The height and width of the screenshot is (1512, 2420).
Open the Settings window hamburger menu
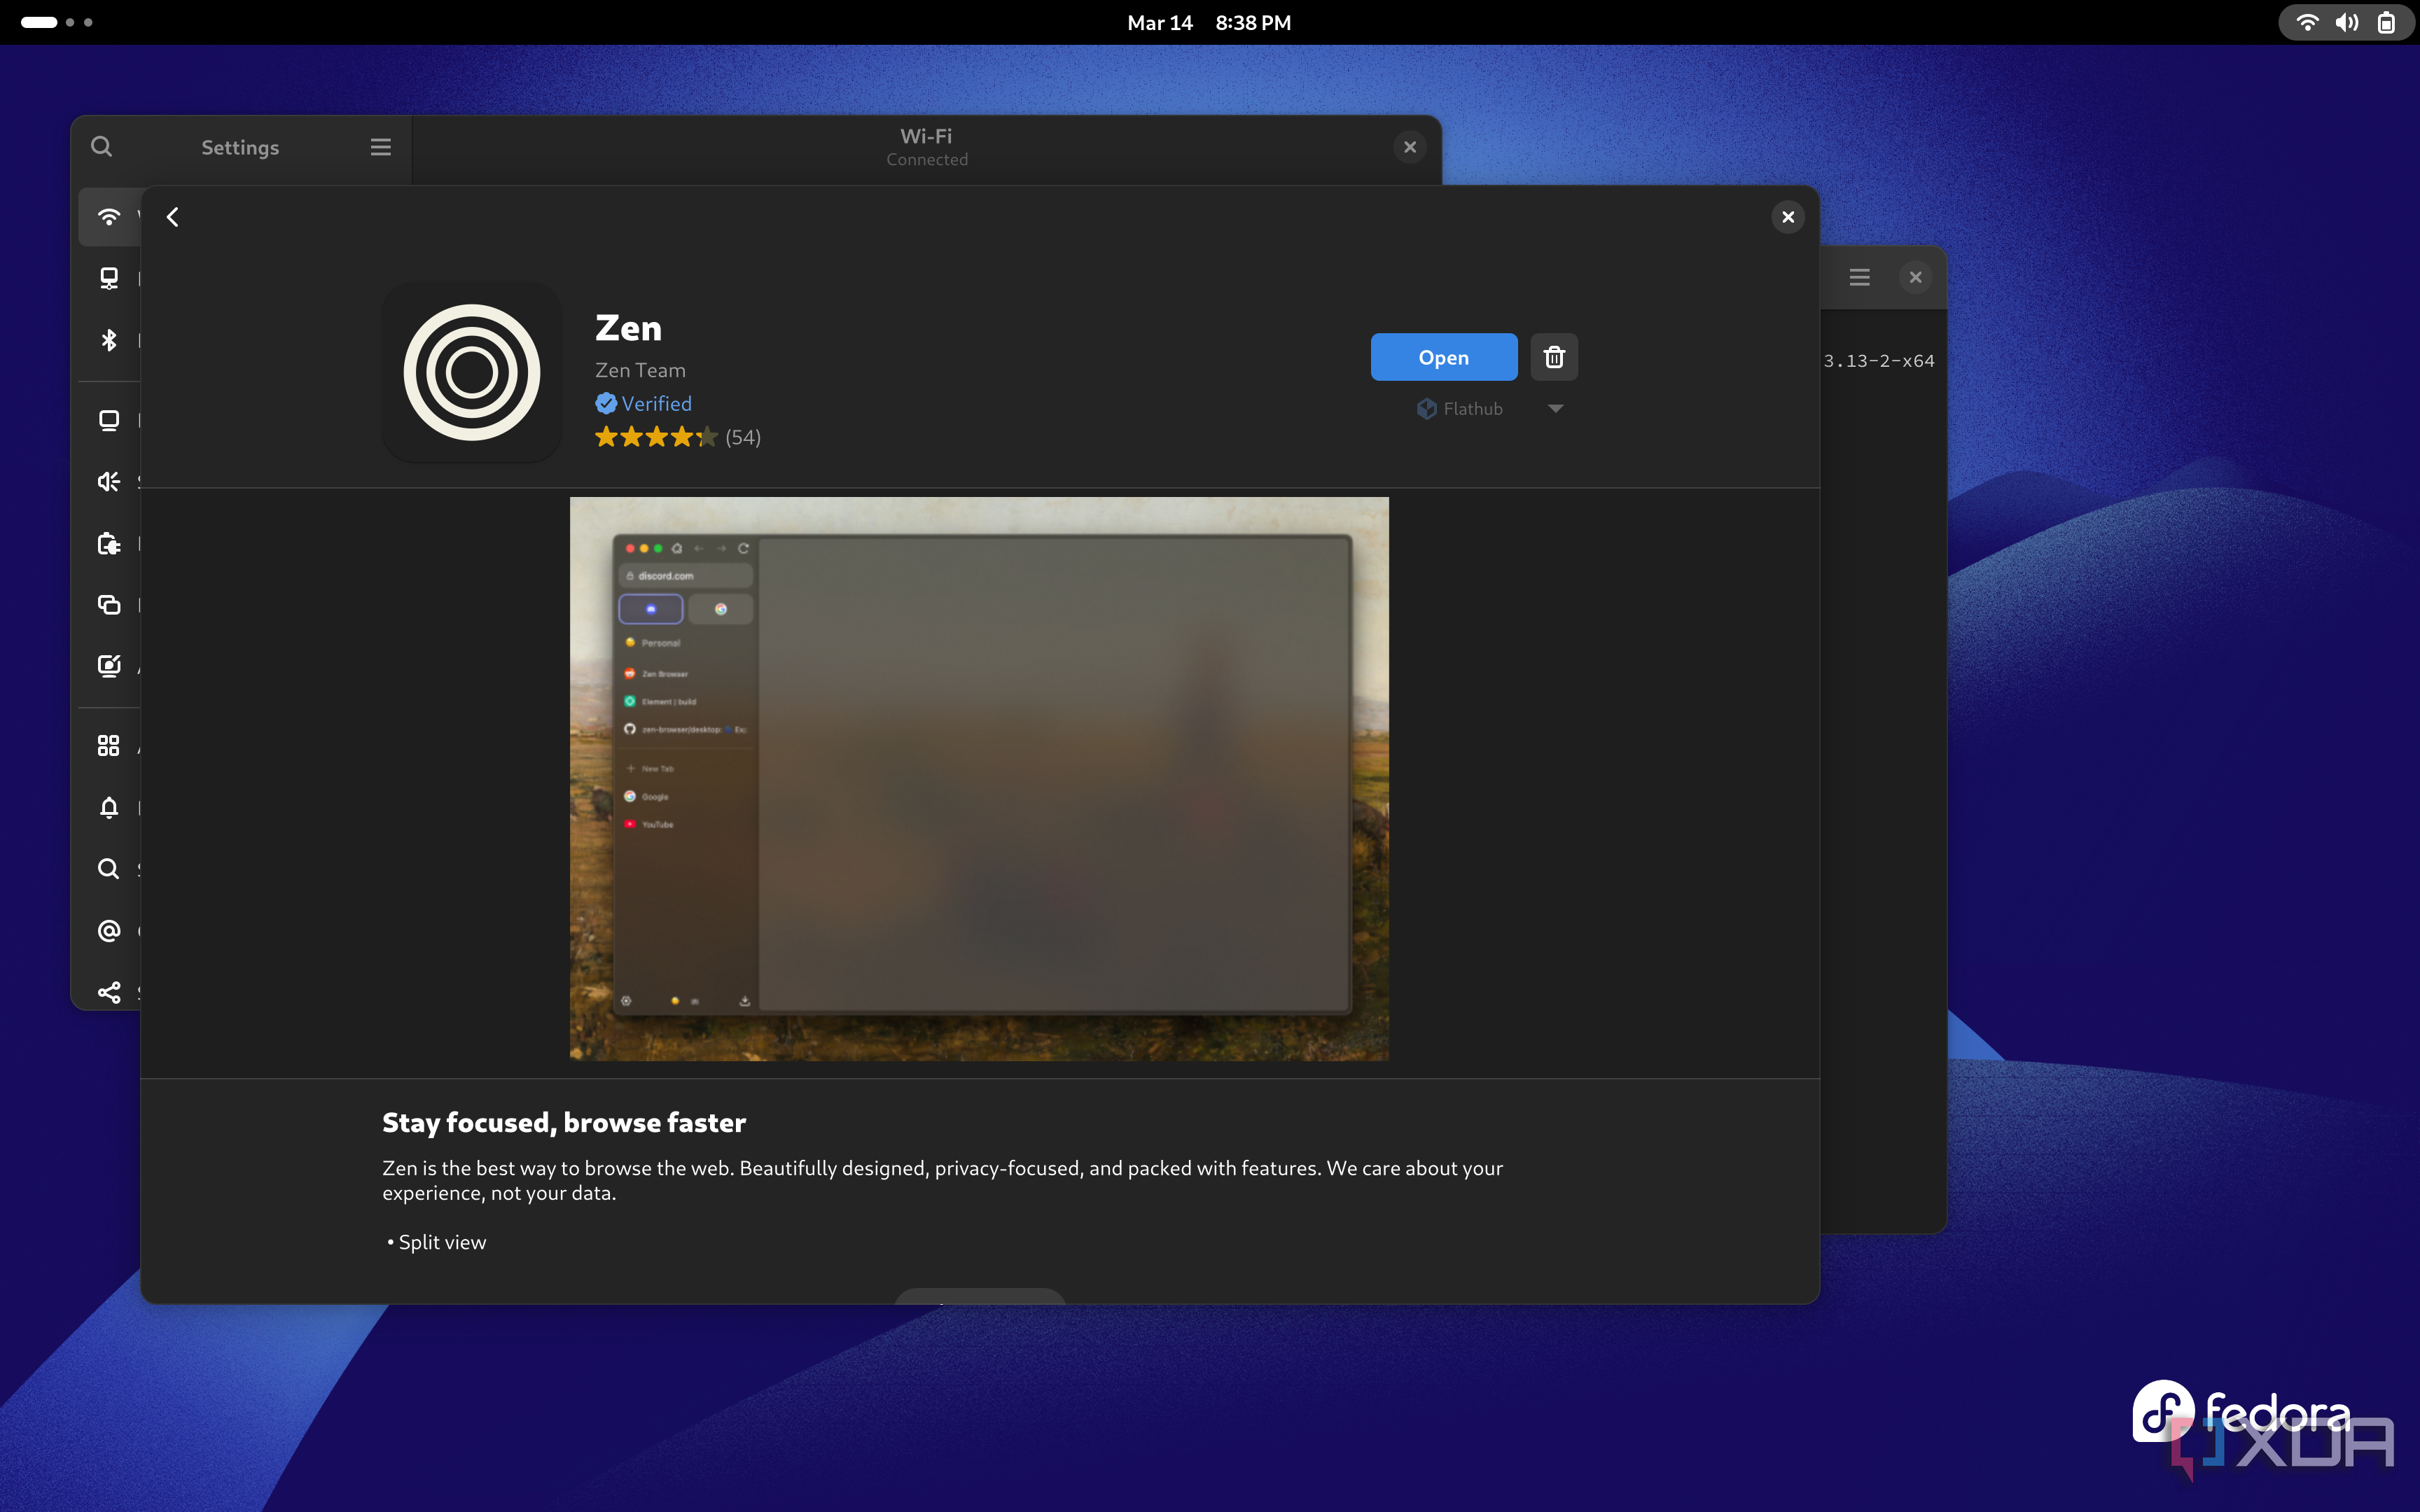[380, 147]
